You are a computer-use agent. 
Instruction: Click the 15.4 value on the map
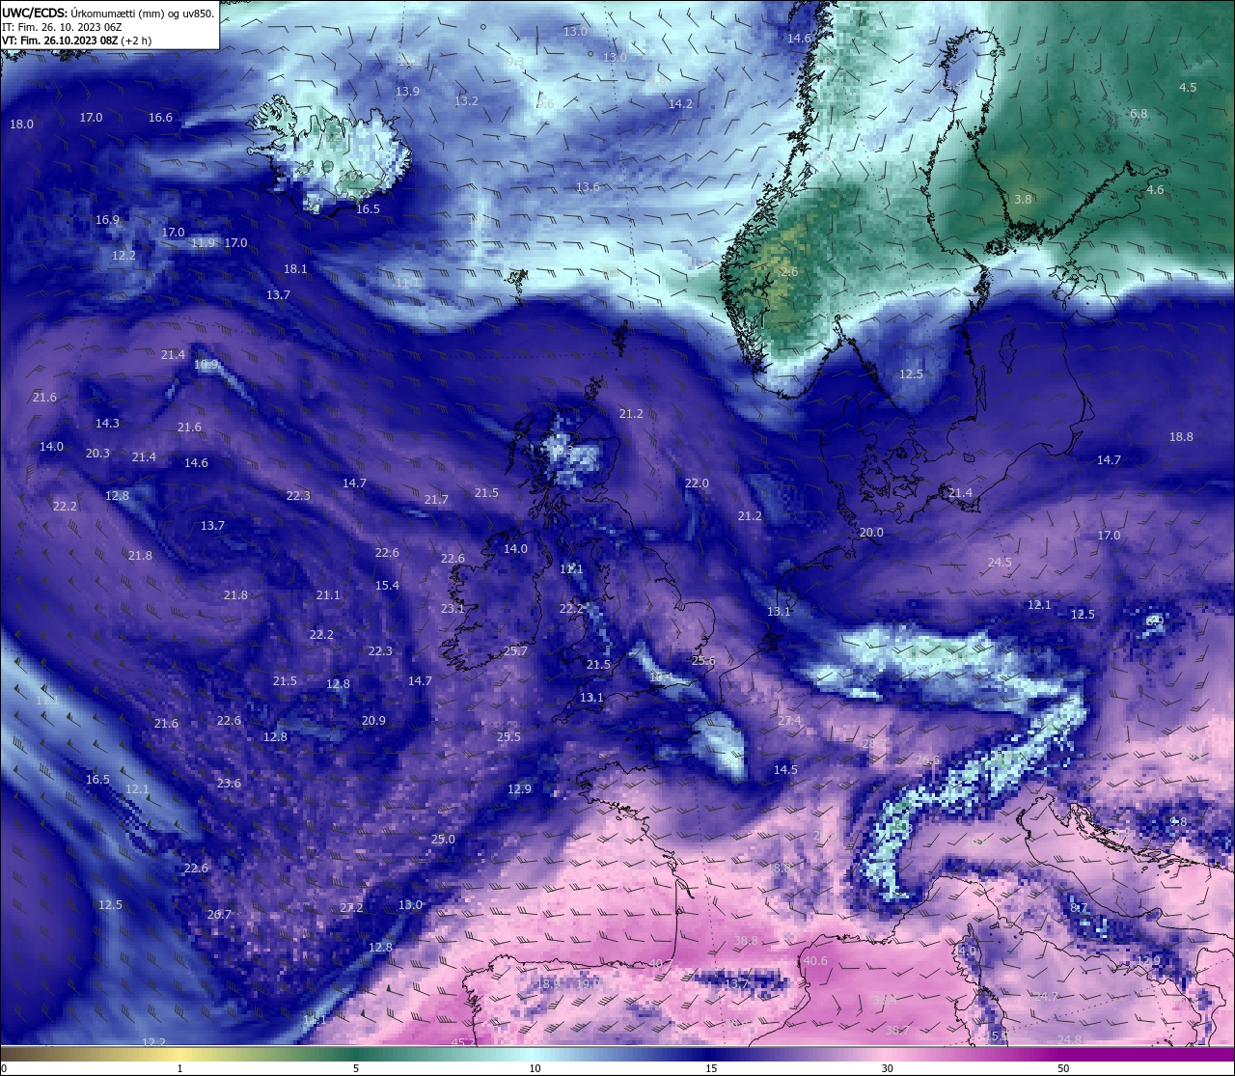click(x=387, y=586)
